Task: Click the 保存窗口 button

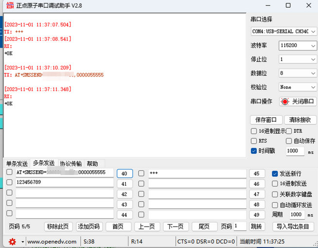Action: coord(265,120)
